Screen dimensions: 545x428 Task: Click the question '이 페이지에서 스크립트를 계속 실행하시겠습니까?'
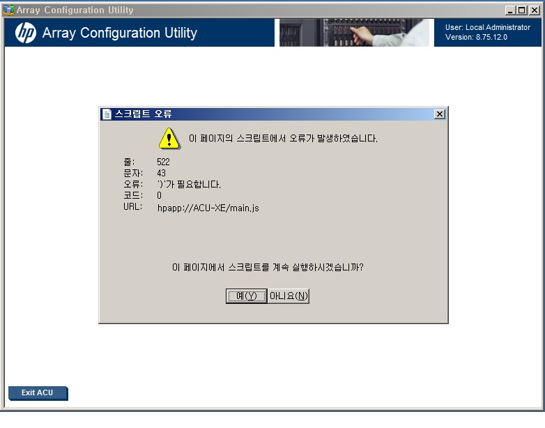[268, 267]
